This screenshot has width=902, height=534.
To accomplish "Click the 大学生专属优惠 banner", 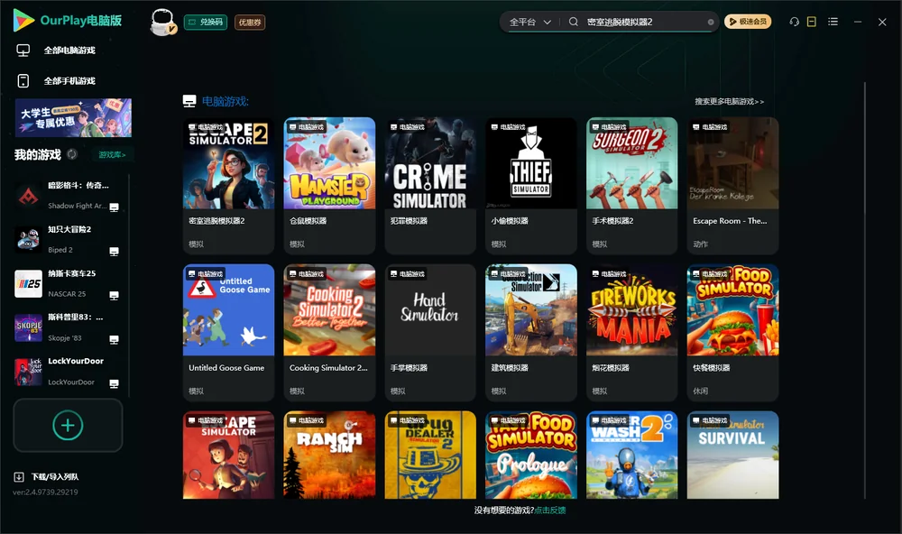I will coord(73,118).
